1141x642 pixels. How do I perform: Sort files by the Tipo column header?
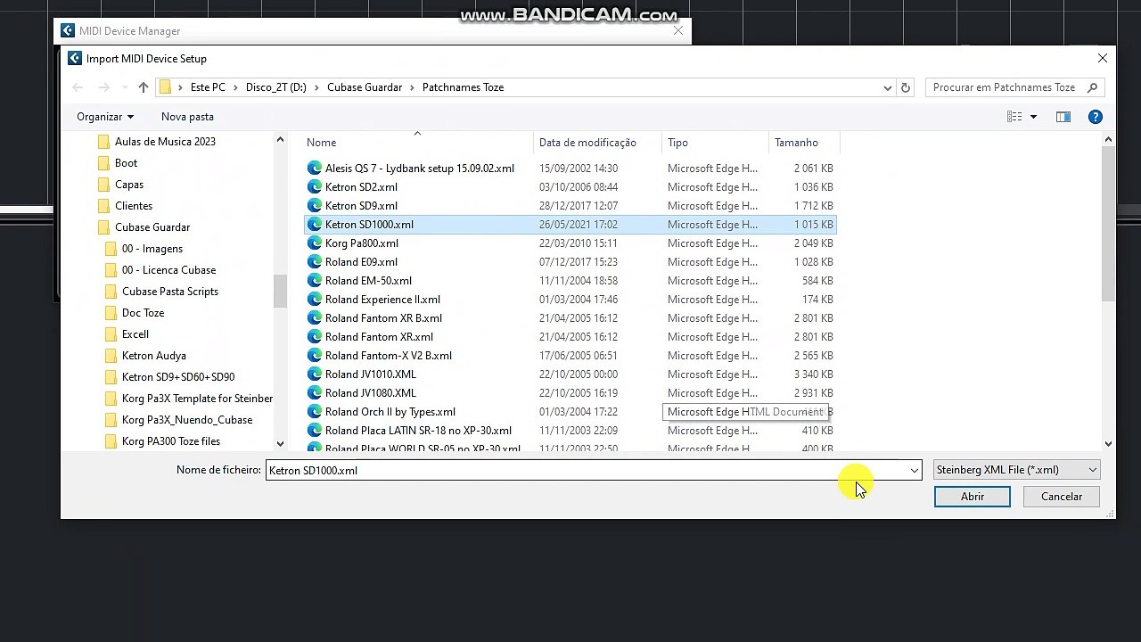[x=716, y=143]
